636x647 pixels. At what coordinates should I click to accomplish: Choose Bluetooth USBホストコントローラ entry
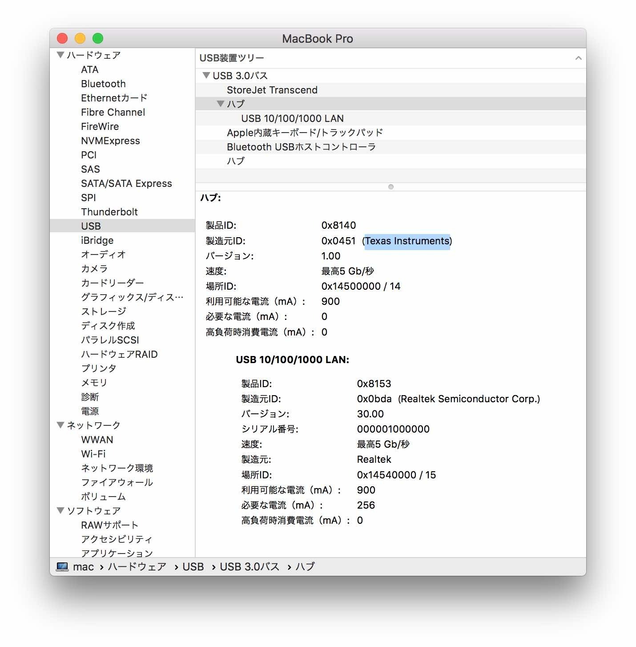tap(301, 147)
